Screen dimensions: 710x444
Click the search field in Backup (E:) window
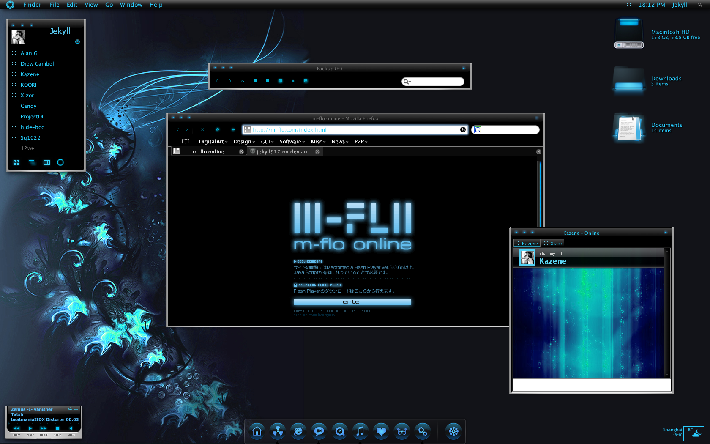pos(433,81)
